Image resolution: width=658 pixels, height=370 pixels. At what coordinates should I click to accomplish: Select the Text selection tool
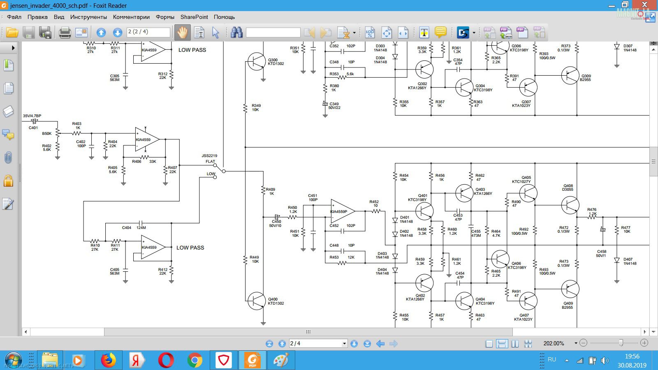(199, 32)
